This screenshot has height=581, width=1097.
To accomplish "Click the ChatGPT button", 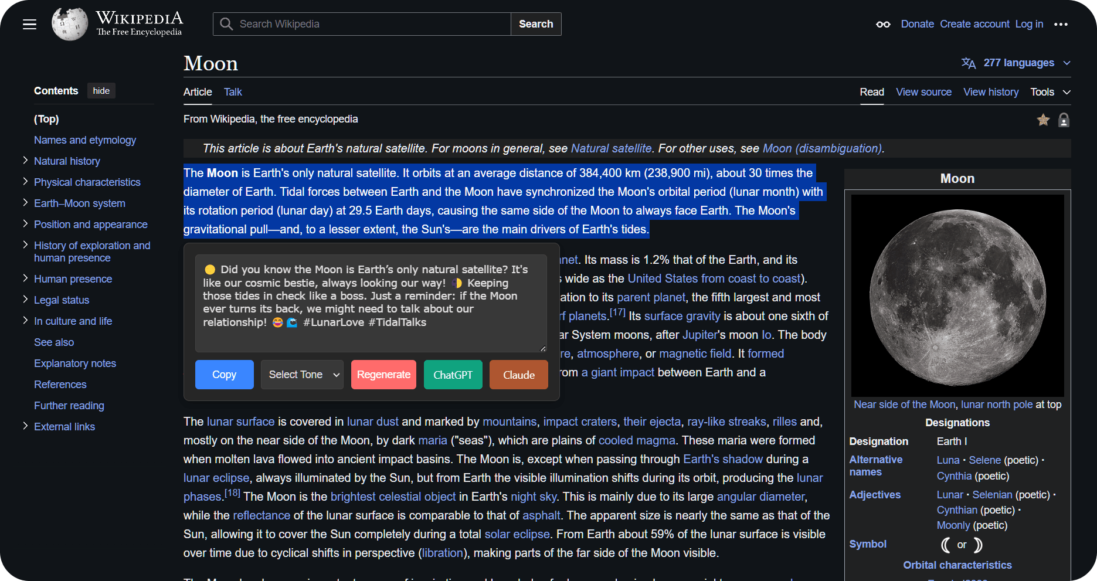I will 453,375.
